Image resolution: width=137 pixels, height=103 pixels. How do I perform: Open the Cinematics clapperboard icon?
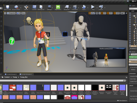coord(75,7)
